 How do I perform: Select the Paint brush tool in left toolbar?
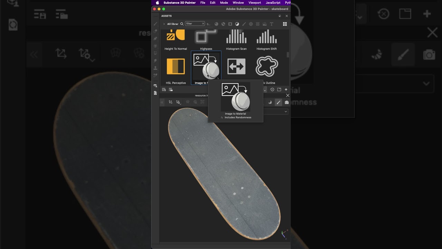(155, 24)
